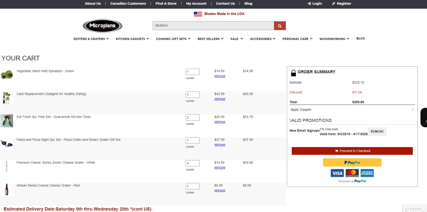Click the Login arrow icon
Screen dimensions: 427x212
[x=309, y=4]
